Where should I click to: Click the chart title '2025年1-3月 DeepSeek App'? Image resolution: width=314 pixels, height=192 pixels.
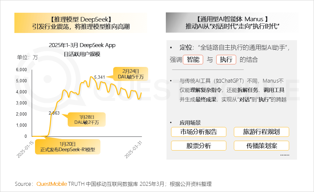point(82,45)
